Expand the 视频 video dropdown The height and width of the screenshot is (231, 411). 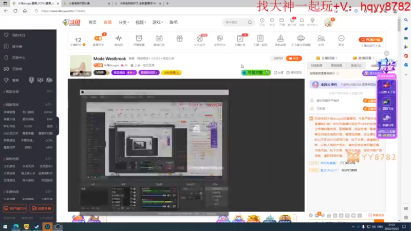tap(140, 22)
